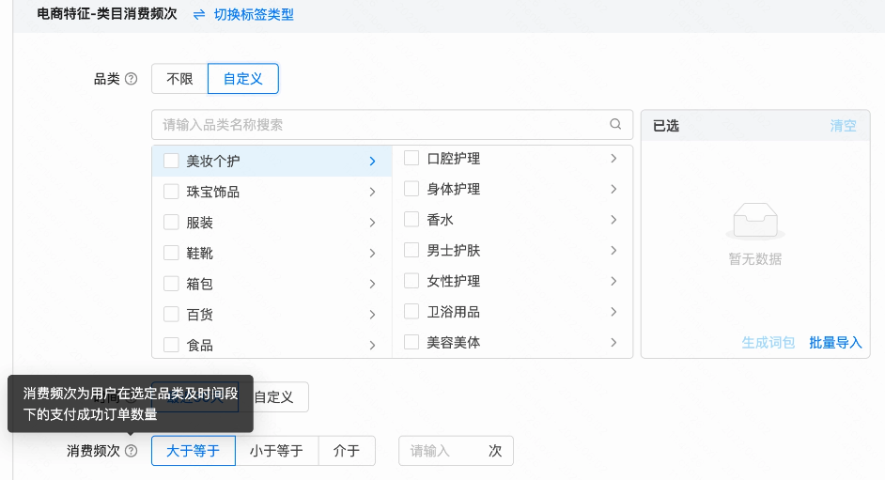This screenshot has width=885, height=480.
Task: Choose the 不限 category option
Action: (x=179, y=79)
